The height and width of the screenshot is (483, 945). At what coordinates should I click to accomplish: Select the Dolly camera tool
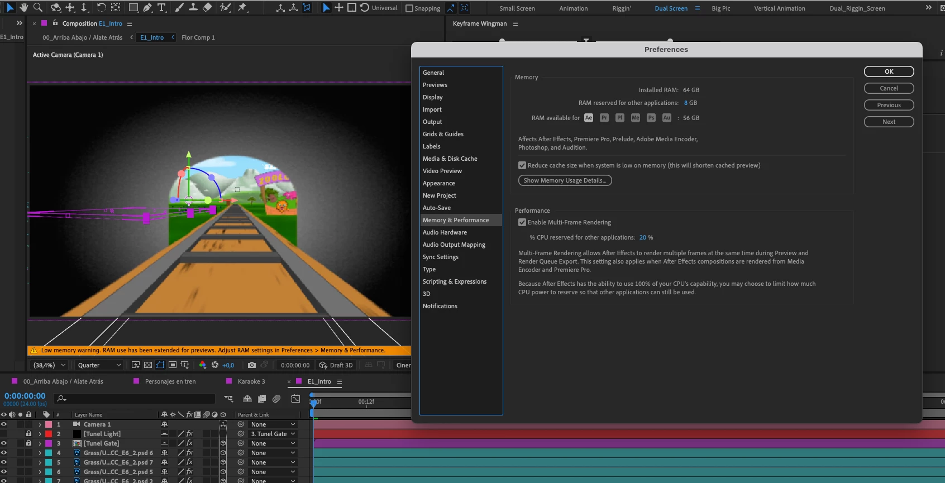coord(84,7)
